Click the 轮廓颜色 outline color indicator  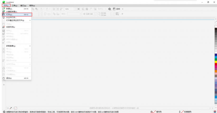[x=185, y=112]
